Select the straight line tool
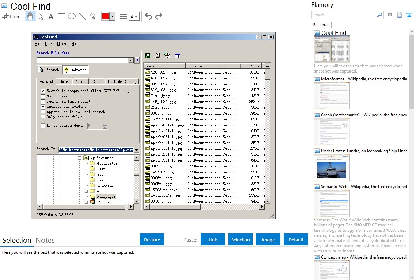 coord(82,16)
